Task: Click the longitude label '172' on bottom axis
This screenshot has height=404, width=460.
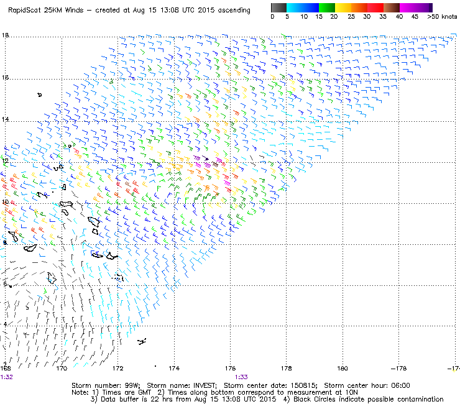Action: pyautogui.click(x=118, y=368)
